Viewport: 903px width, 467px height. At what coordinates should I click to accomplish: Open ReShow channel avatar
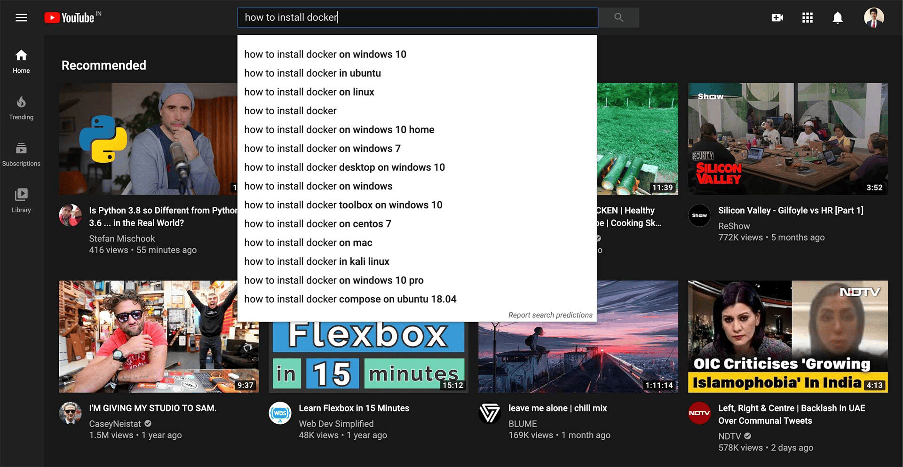[699, 215]
